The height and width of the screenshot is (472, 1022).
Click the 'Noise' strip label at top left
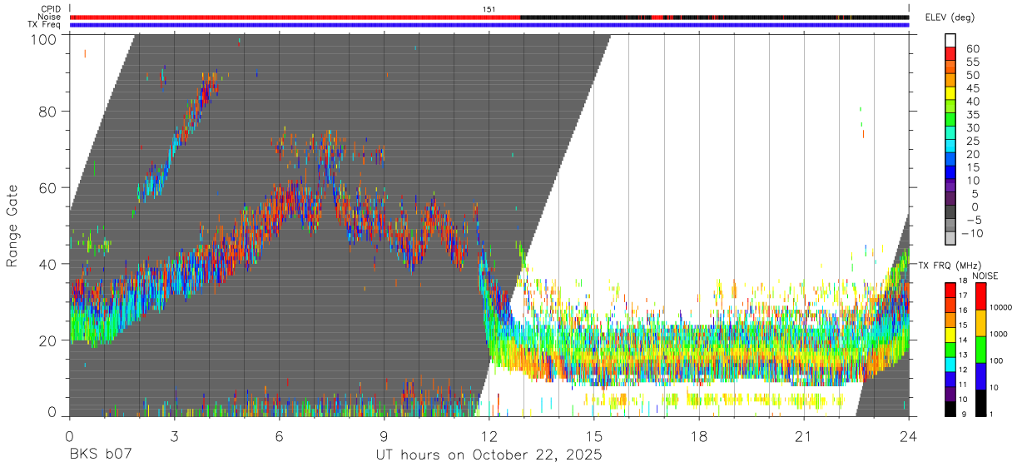coord(50,17)
